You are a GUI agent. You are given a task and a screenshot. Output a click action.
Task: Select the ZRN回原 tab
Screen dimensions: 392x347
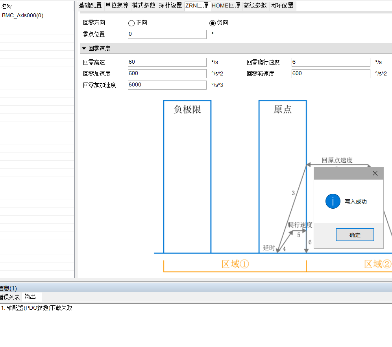pos(197,6)
